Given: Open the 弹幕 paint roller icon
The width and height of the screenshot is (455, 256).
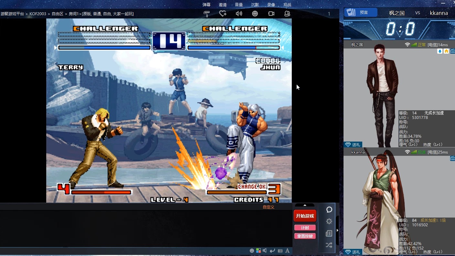Looking at the screenshot, I should tap(206, 14).
